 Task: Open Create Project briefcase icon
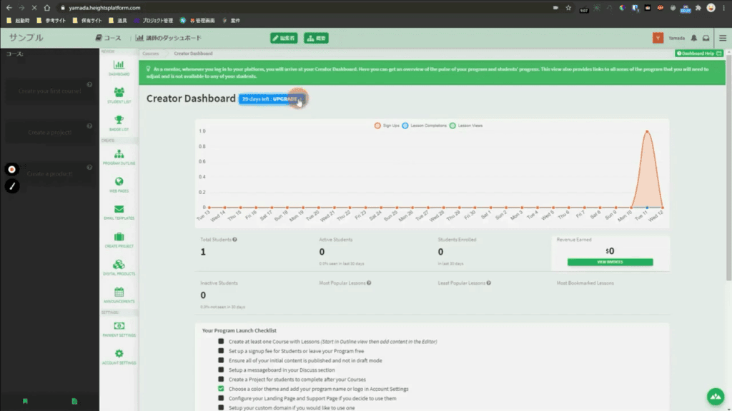pos(119,240)
